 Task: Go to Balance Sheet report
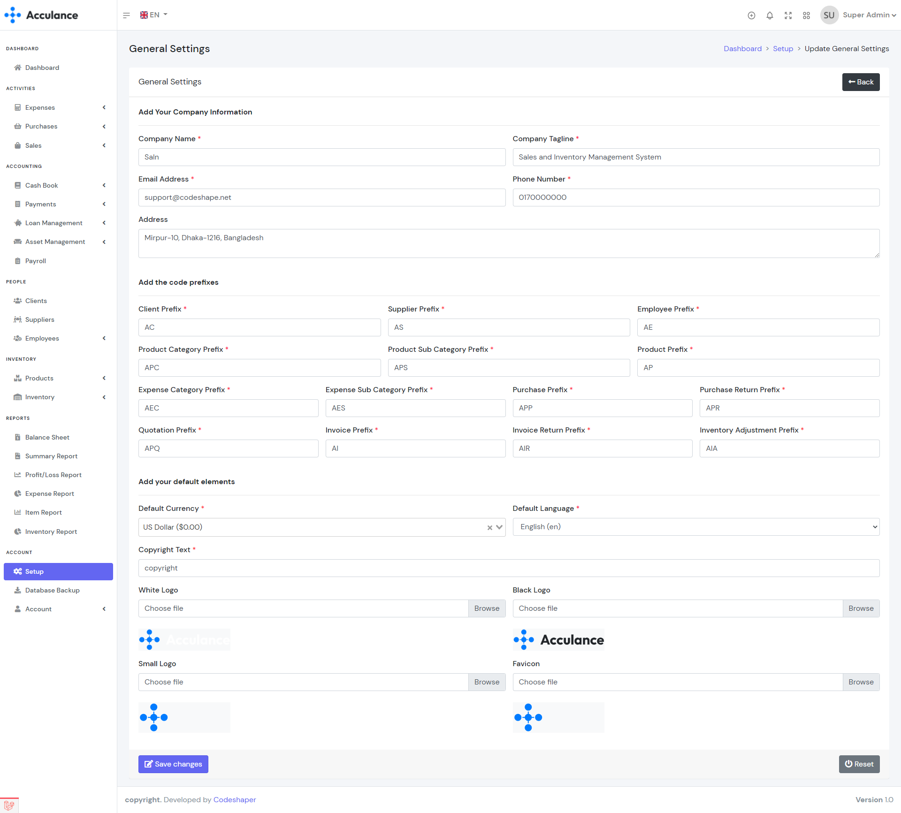click(47, 437)
